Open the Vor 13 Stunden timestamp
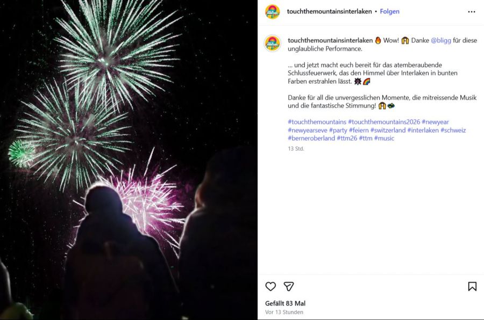Image resolution: width=484 pixels, height=320 pixels. 284,312
